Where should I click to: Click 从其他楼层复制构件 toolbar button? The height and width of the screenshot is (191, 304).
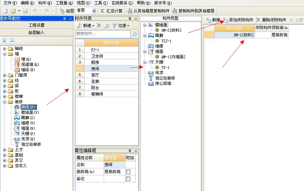tap(148, 11)
